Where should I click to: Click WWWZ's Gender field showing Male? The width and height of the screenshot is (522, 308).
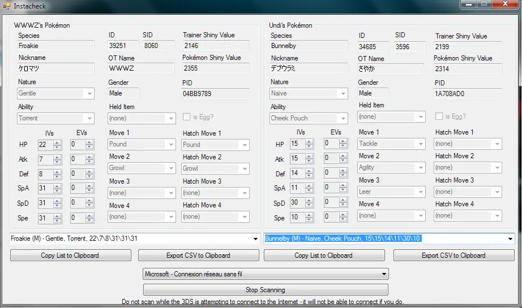tap(123, 93)
